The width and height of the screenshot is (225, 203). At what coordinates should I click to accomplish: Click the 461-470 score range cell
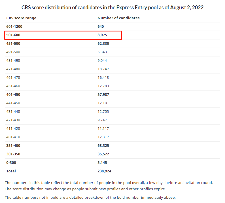pyautogui.click(x=13, y=77)
